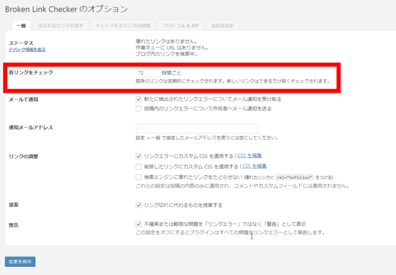Open the チェックするリンクの種類 tab
Image resolution: width=396 pixels, height=275 pixels.
click(123, 25)
